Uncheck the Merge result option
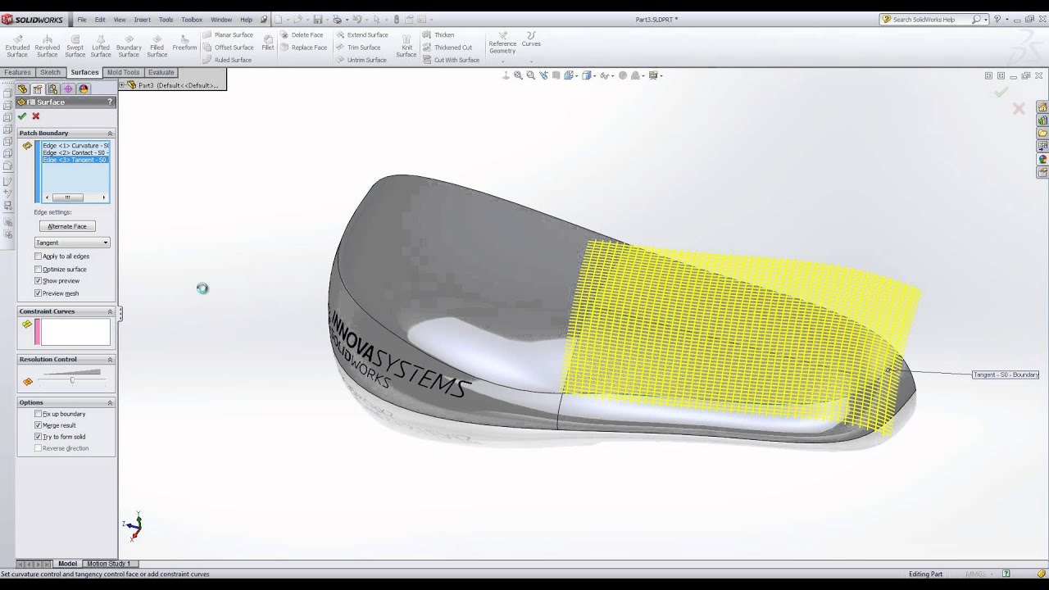Image resolution: width=1049 pixels, height=590 pixels. [38, 425]
